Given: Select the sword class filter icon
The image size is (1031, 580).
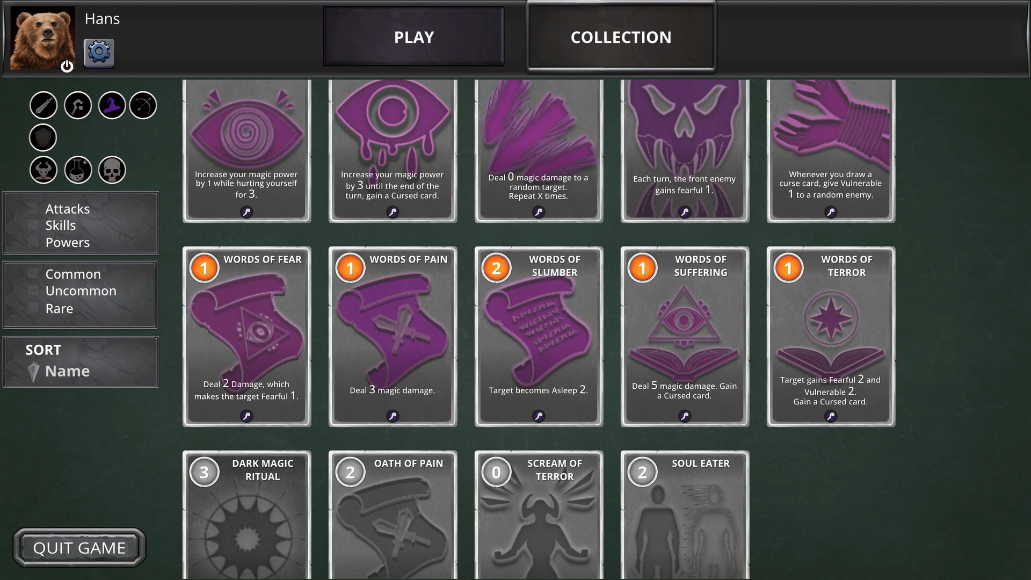Looking at the screenshot, I should click(x=43, y=105).
